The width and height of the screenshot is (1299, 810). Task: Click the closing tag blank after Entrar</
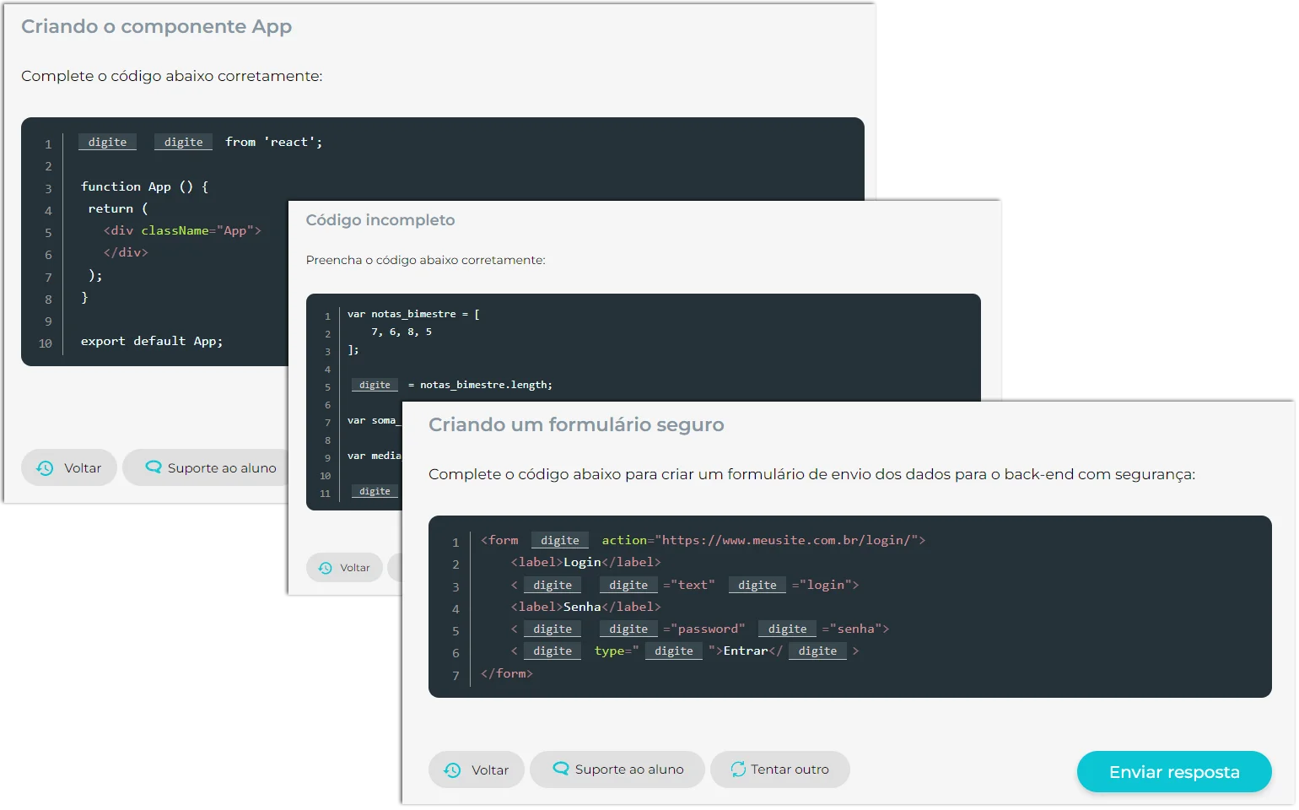coord(817,651)
